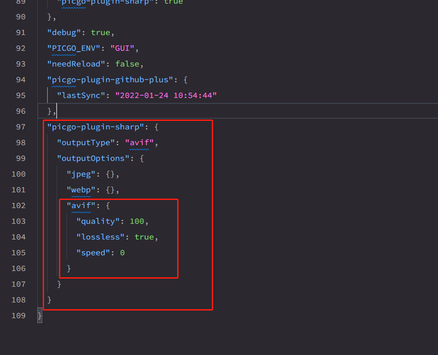
Task: Click the "picgo-plugin-sharp" key on line 97
Action: (96, 127)
